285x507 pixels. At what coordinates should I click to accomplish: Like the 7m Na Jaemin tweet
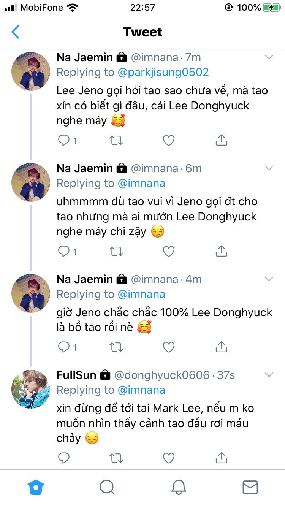pyautogui.click(x=169, y=141)
